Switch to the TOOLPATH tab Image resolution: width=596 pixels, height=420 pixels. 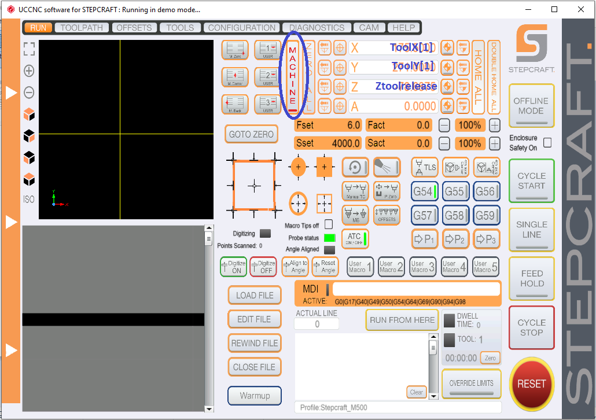point(82,28)
